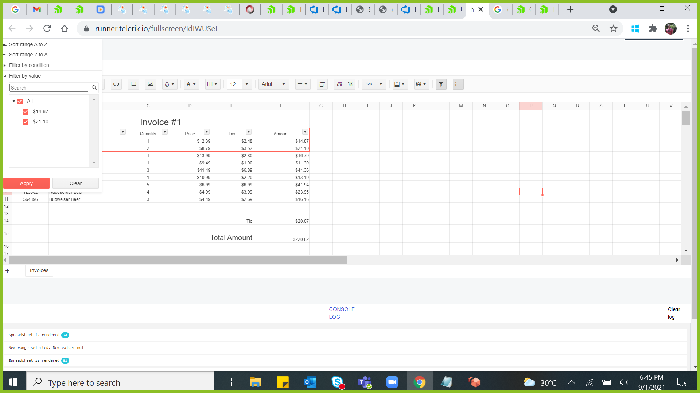Click the comment icon in toolbar

133,84
